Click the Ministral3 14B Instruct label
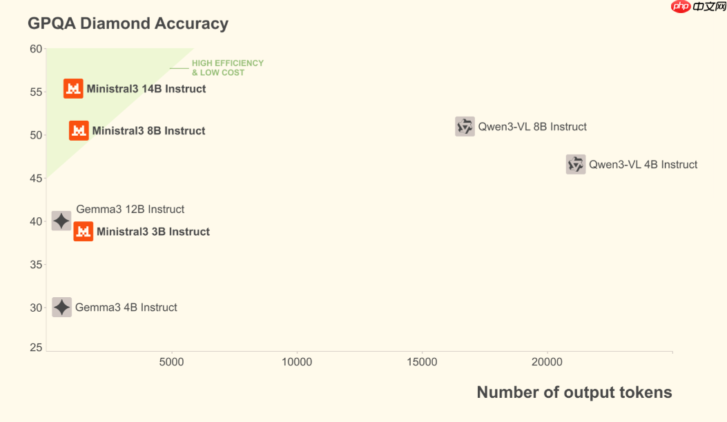This screenshot has height=422, width=727. coord(146,89)
